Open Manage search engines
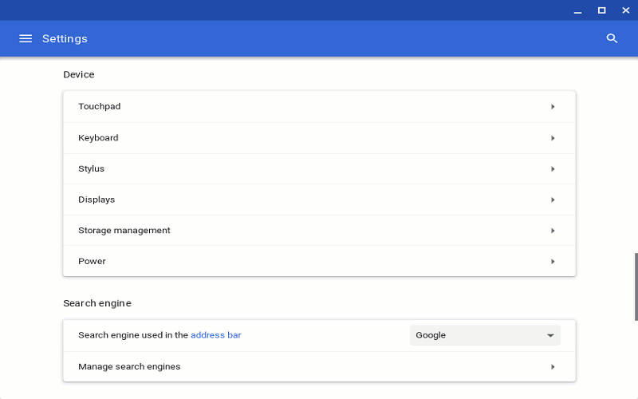Viewport: 638px width, 399px height. click(129, 367)
